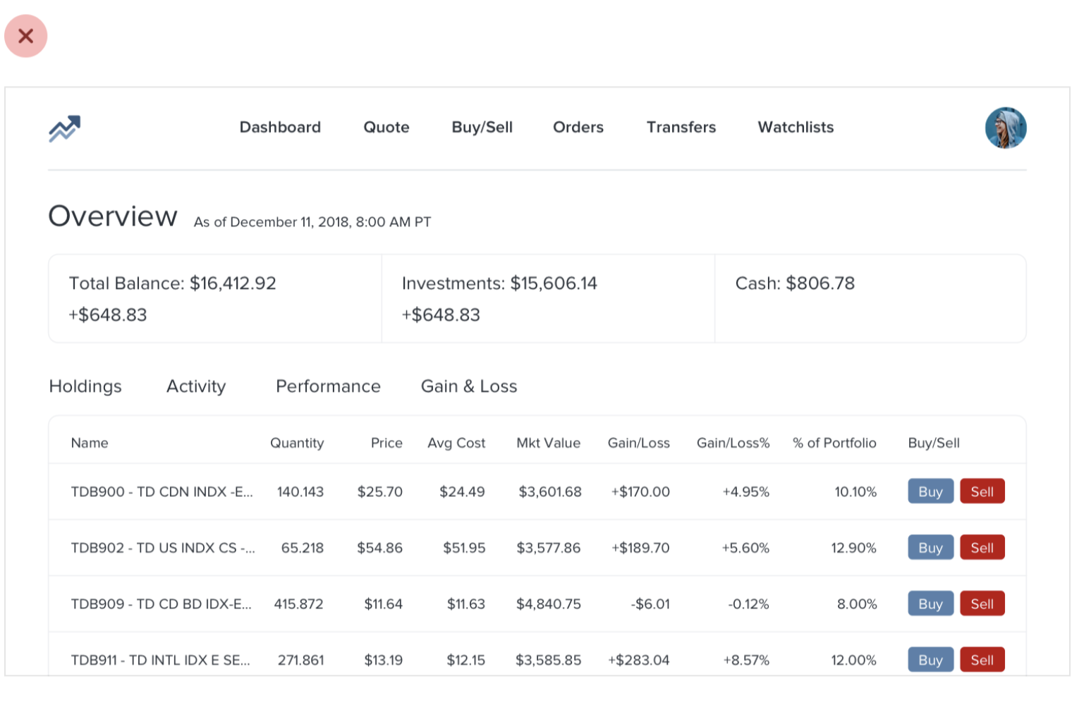Screen dimensions: 1072x705
Task: Click the TDB902 - TD US INDX name
Action: click(163, 548)
